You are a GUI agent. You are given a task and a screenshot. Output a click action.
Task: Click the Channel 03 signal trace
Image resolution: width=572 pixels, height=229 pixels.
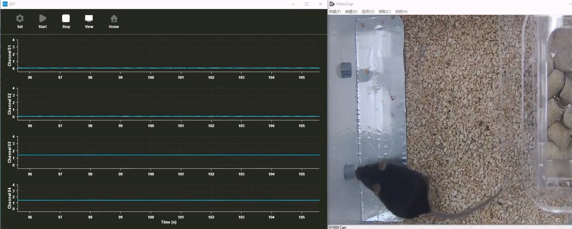(x=168, y=155)
